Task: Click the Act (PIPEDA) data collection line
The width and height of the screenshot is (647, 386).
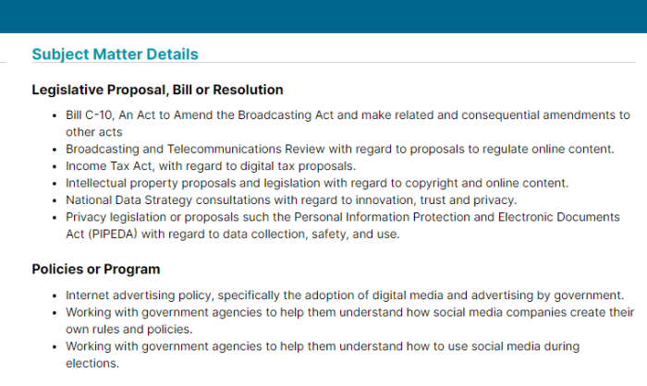Action: click(x=233, y=235)
